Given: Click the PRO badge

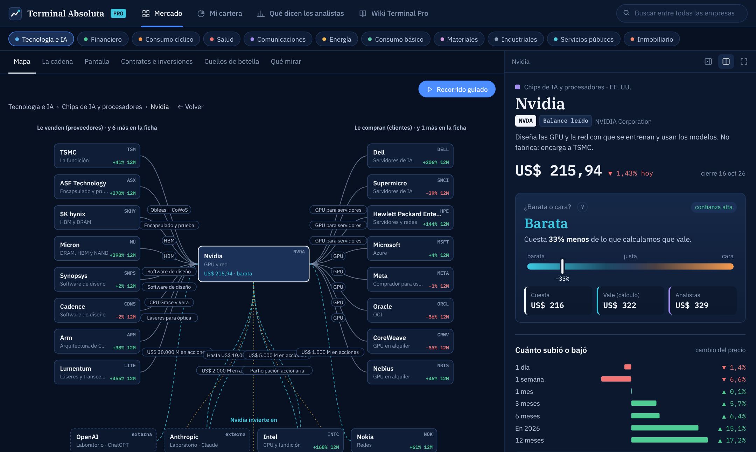Looking at the screenshot, I should click(x=118, y=13).
